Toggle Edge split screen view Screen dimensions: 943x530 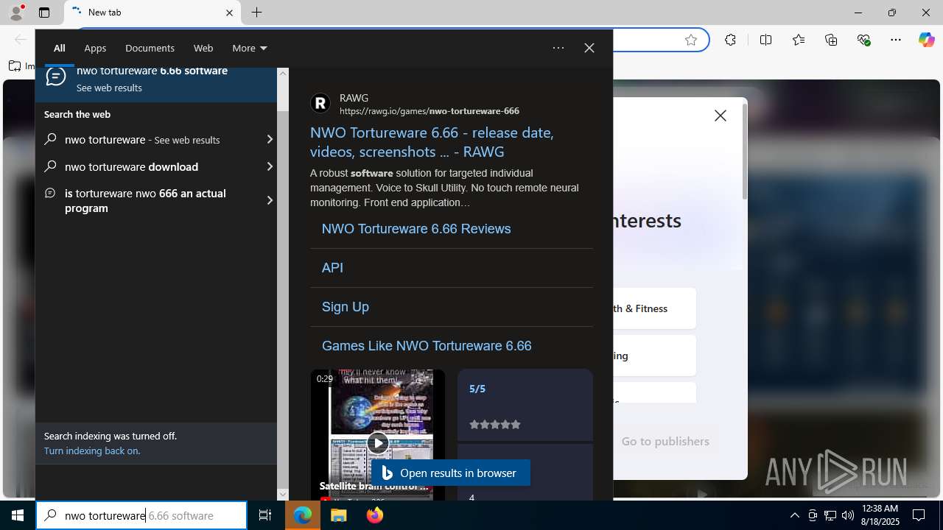tap(766, 40)
